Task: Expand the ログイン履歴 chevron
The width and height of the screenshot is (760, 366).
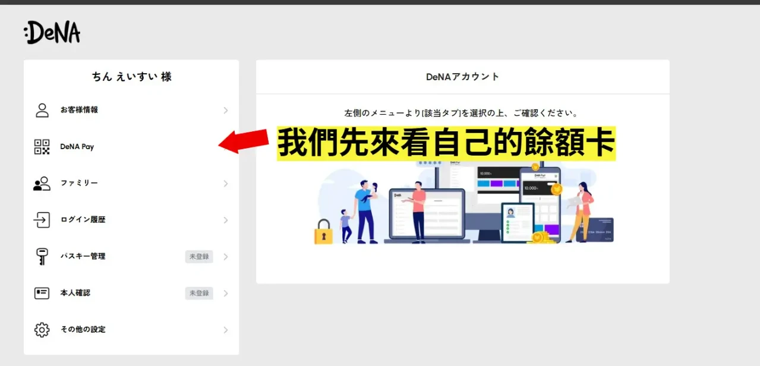Action: pos(226,220)
